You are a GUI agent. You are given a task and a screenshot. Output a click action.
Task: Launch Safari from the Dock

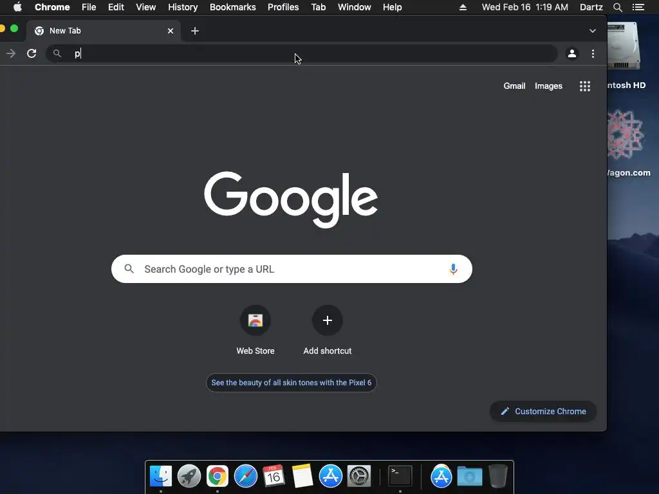(245, 476)
